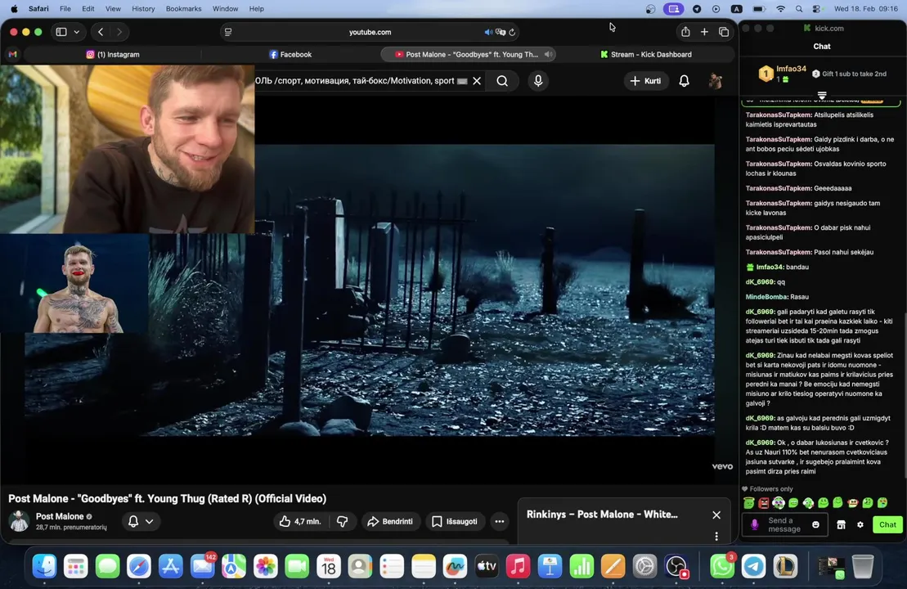
Task: Click purple microphone icon in chat box
Action: pyautogui.click(x=754, y=524)
